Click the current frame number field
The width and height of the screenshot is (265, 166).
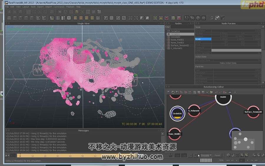(x=242, y=160)
